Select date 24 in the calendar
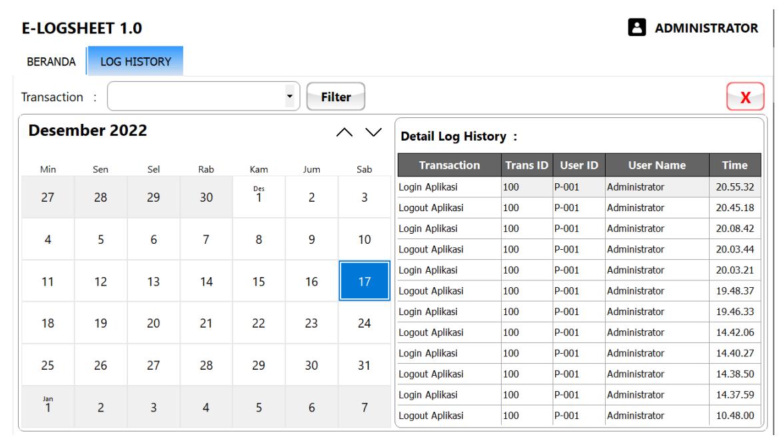783x447 pixels. pyautogui.click(x=365, y=323)
